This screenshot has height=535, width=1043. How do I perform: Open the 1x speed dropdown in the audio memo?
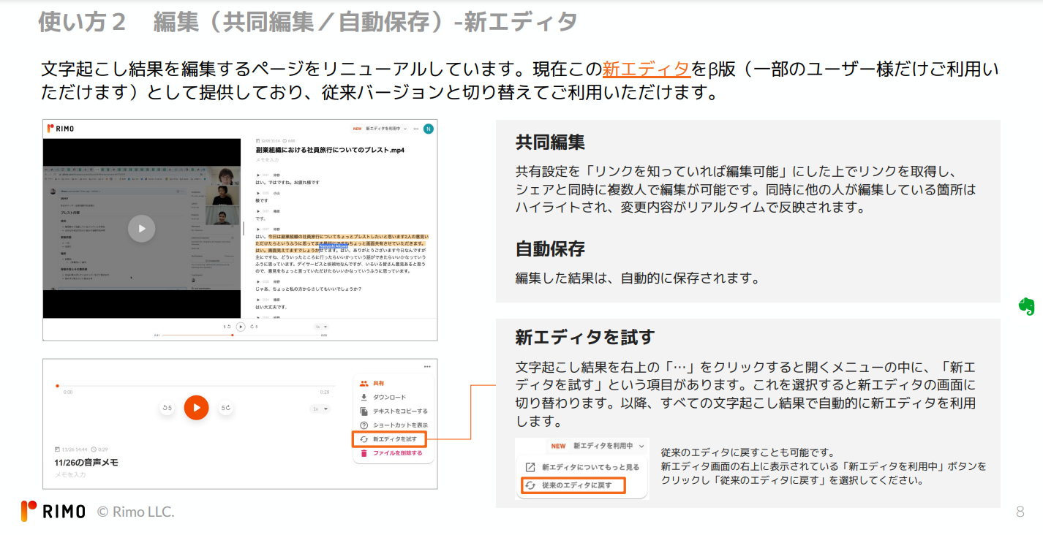(x=320, y=409)
